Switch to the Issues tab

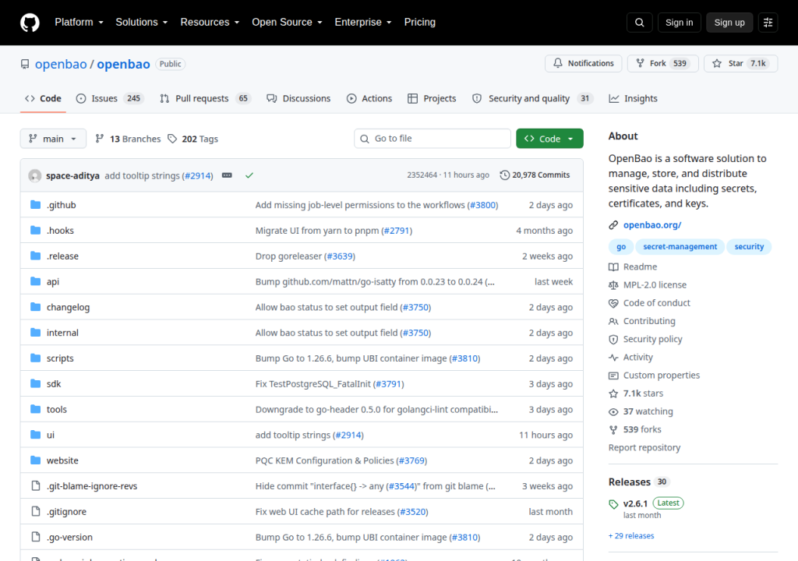point(110,98)
